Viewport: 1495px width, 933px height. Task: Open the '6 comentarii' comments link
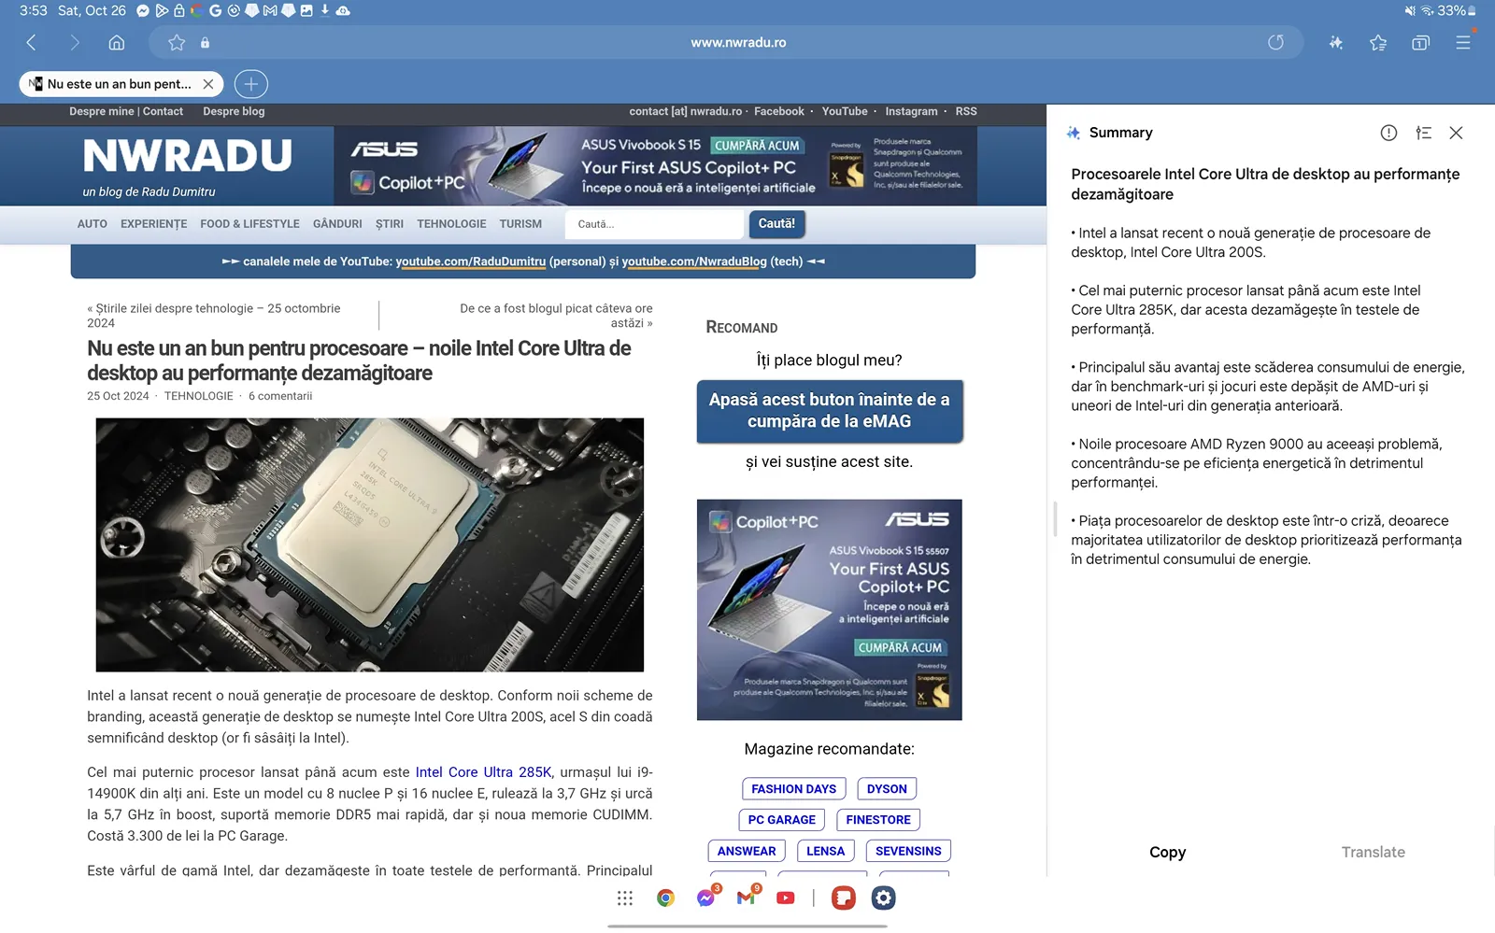click(x=280, y=396)
